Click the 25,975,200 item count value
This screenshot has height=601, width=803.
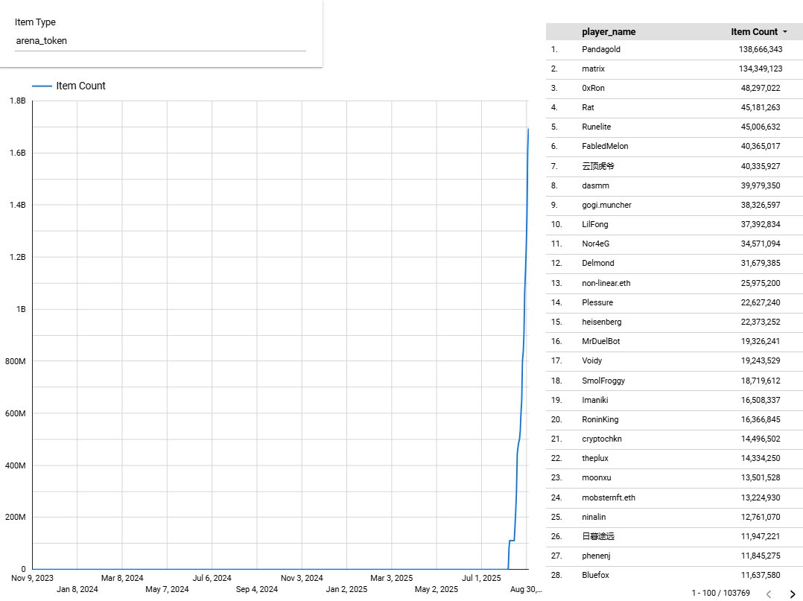(761, 284)
